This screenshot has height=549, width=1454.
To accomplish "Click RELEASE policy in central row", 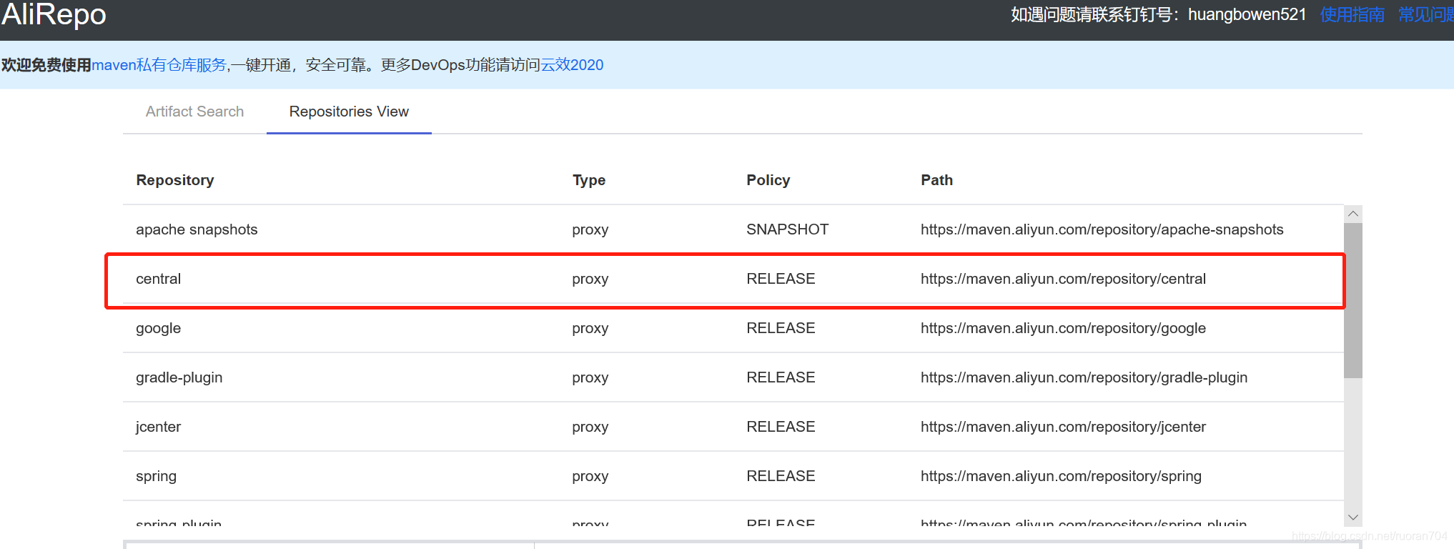I will coord(781,279).
